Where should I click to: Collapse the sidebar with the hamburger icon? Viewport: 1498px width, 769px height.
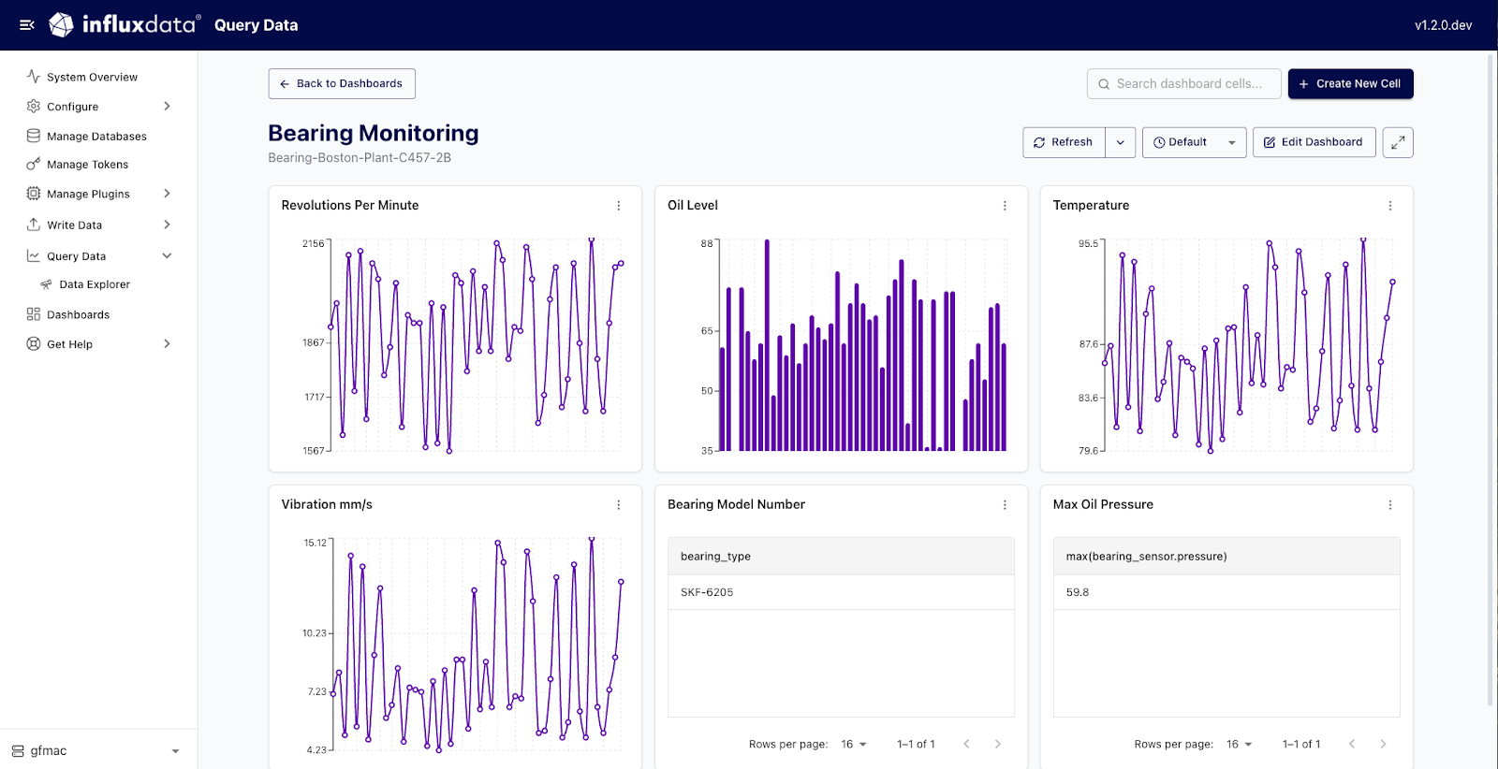point(27,25)
